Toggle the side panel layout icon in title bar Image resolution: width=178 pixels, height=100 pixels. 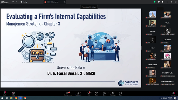click(x=163, y=2)
